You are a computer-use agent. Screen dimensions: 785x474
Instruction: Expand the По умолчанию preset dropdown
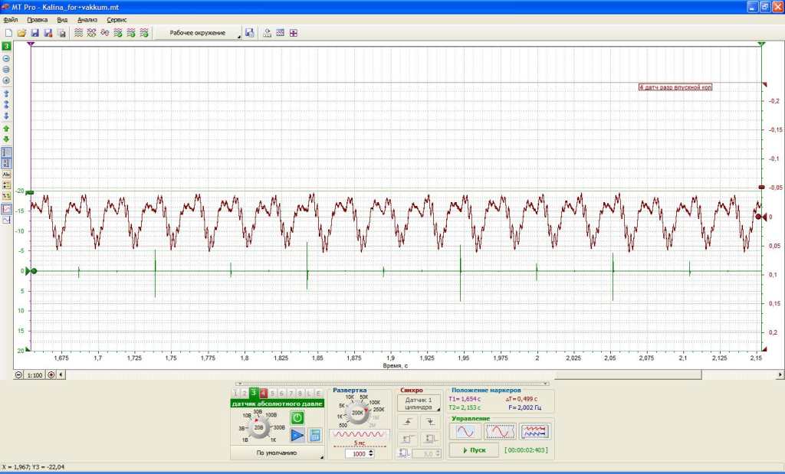click(x=277, y=453)
